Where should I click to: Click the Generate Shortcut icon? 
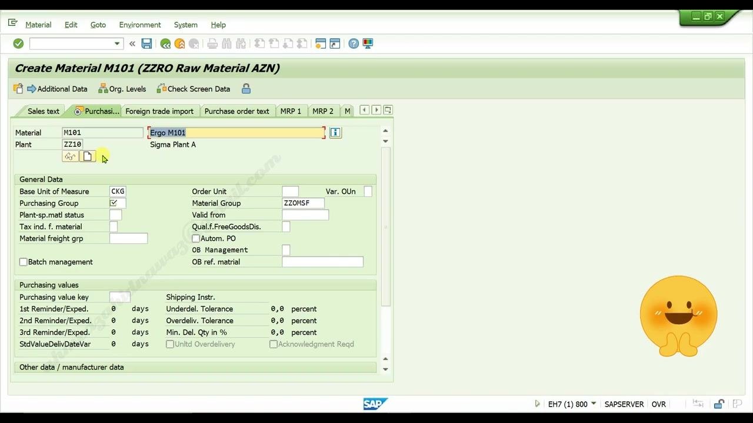[x=335, y=43]
